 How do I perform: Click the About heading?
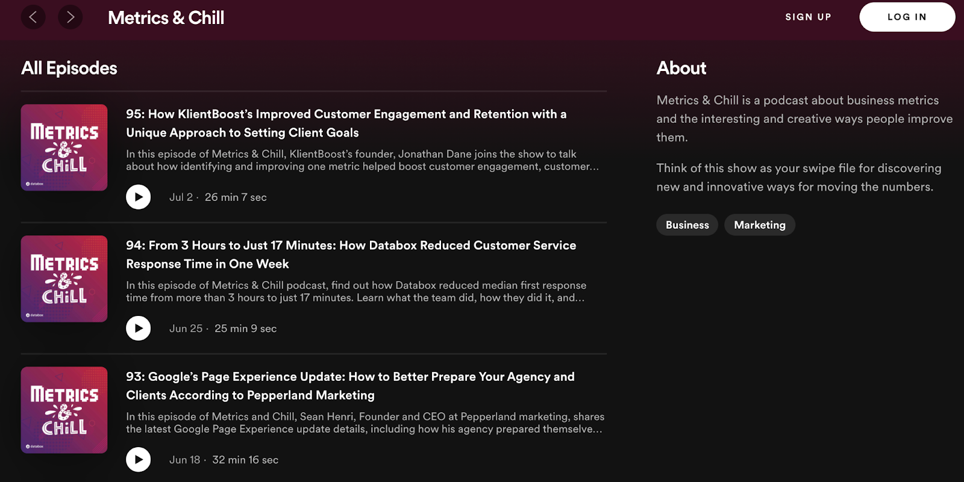pos(681,68)
